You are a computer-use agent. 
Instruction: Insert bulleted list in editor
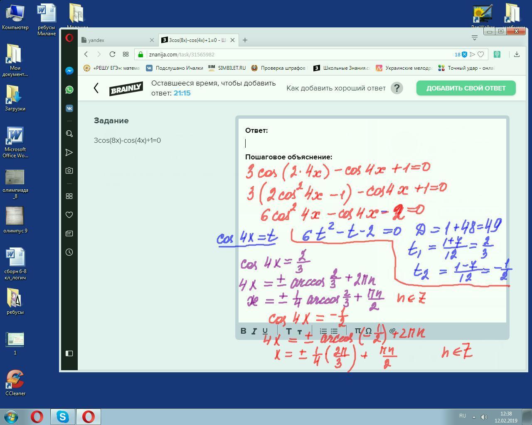(334, 331)
